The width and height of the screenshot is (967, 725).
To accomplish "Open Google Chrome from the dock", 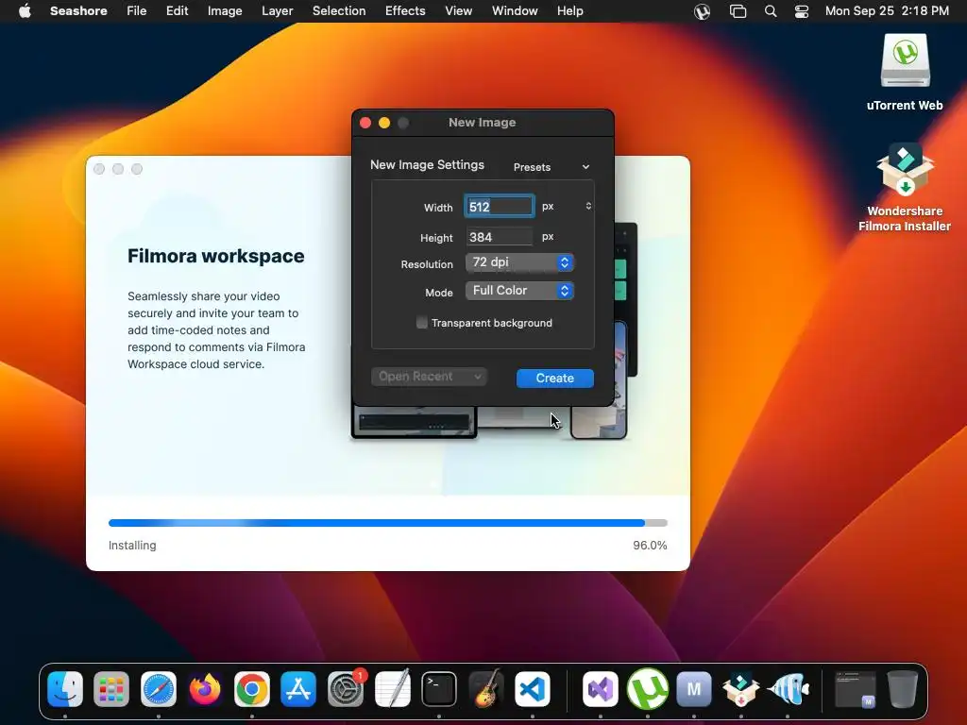I will tap(251, 688).
